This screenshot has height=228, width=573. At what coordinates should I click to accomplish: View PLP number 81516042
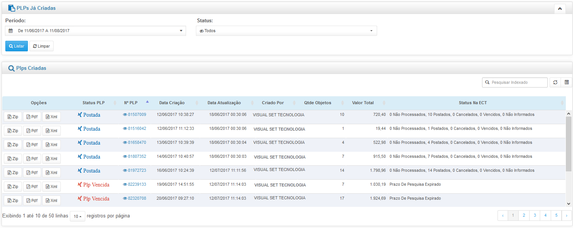(x=134, y=128)
